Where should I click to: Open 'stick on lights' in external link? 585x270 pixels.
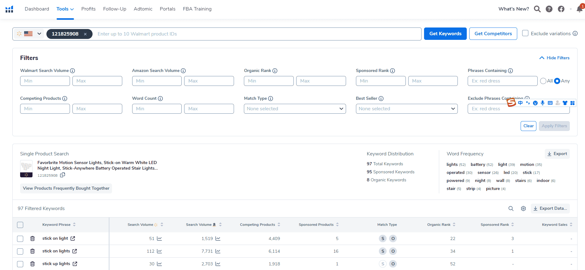click(x=75, y=251)
